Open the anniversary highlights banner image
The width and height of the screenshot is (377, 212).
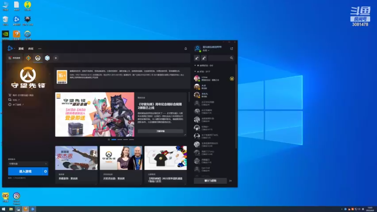pos(95,114)
